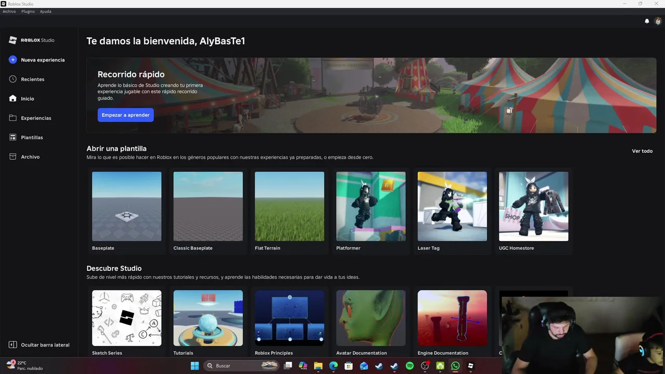Open Spotify from taskbar
Screen dimensions: 665x374
click(409, 366)
